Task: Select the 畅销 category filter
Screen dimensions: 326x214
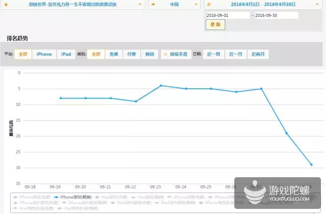Action: (149, 54)
